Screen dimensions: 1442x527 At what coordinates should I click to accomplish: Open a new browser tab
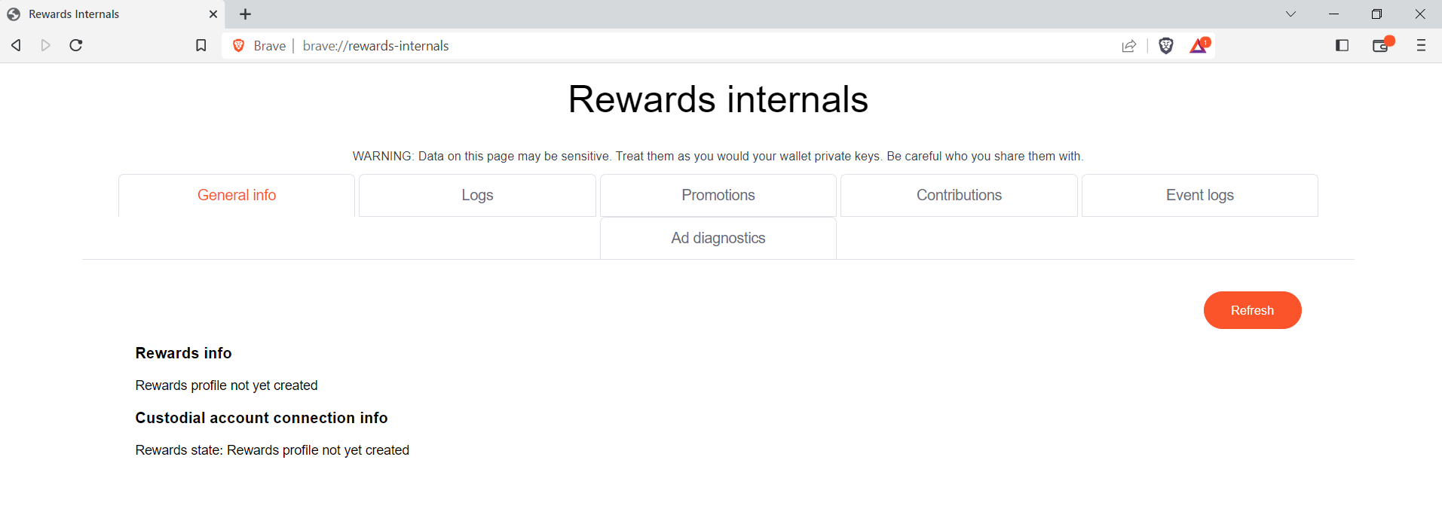(x=244, y=14)
